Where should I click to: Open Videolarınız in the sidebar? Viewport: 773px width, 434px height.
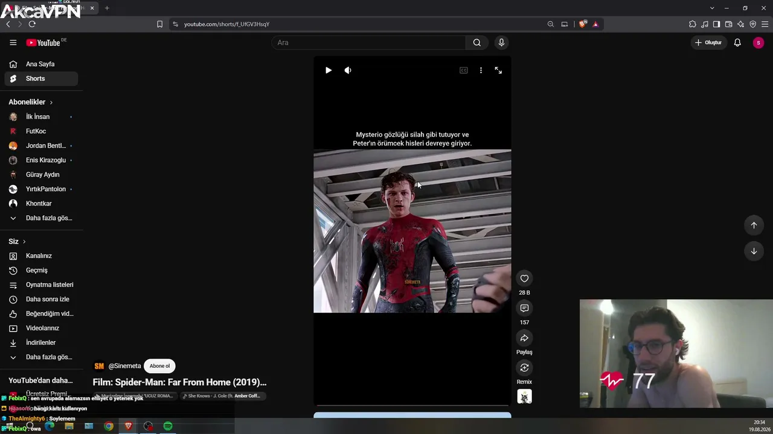pyautogui.click(x=41, y=329)
